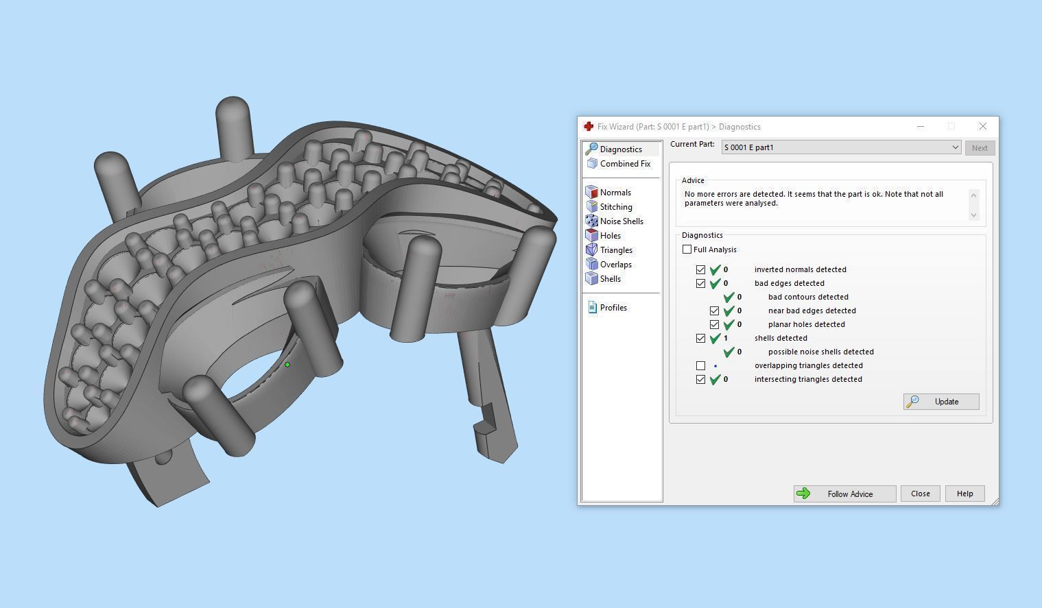Enable the Full Analysis checkbox
This screenshot has width=1042, height=608.
click(x=687, y=250)
